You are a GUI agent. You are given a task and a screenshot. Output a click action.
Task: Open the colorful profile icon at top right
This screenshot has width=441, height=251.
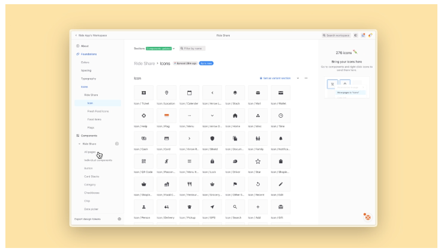click(x=370, y=35)
